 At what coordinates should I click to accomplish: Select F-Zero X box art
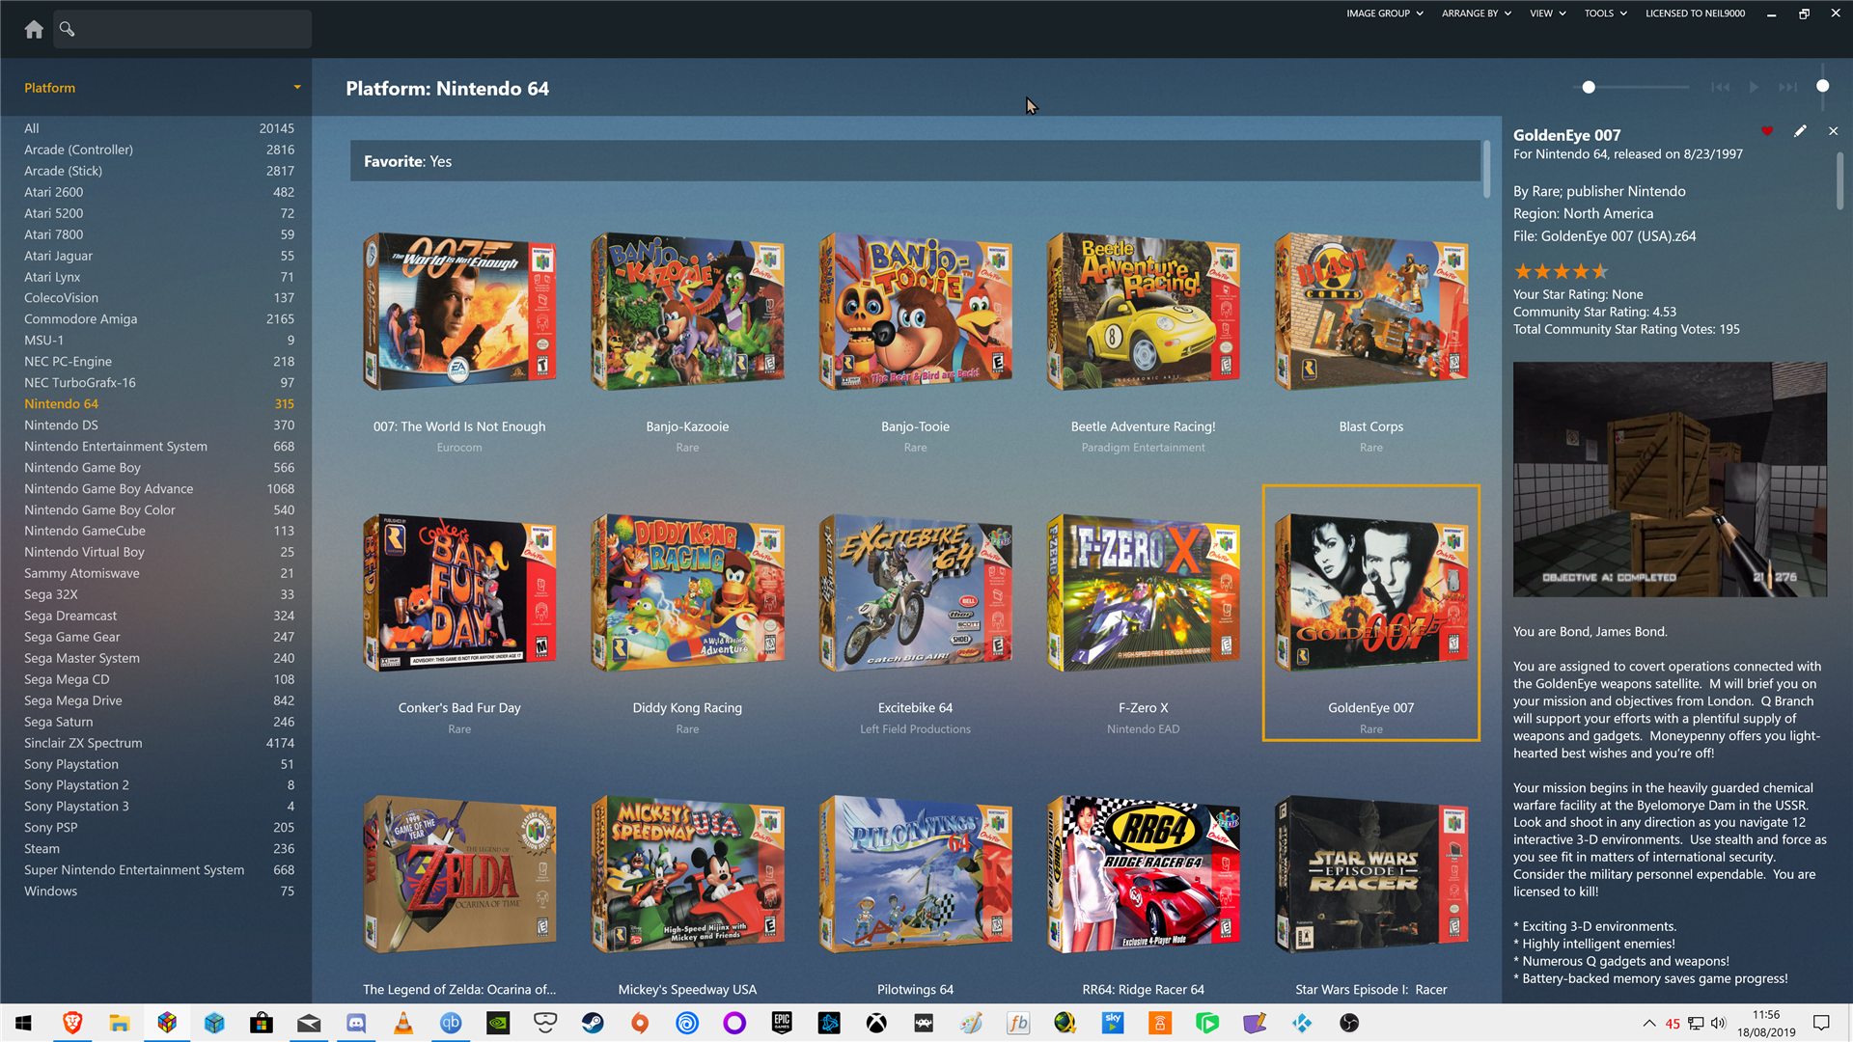tap(1143, 592)
